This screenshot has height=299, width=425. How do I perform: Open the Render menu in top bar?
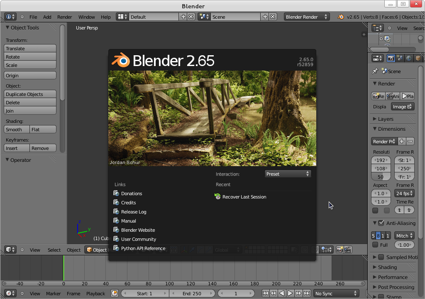tap(64, 17)
